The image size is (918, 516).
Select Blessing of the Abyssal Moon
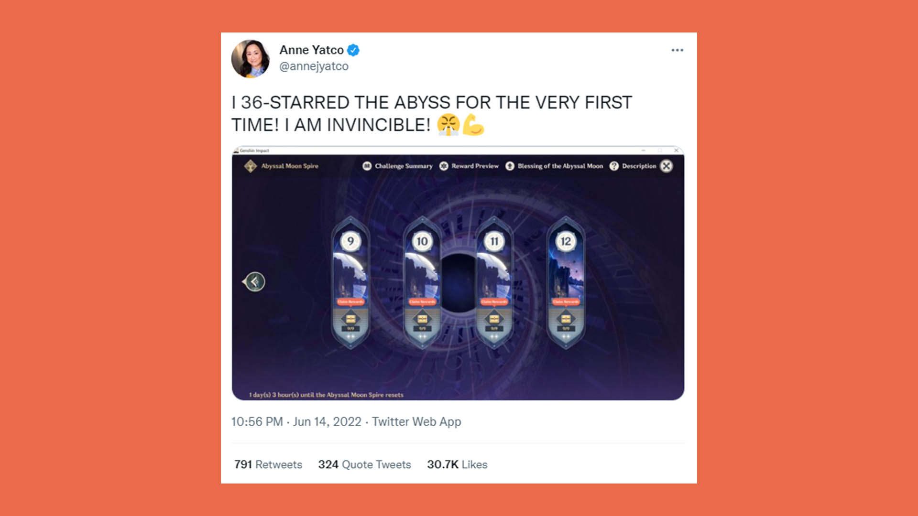[x=555, y=166]
